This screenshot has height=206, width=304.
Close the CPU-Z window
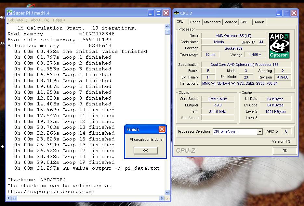coord(294,13)
